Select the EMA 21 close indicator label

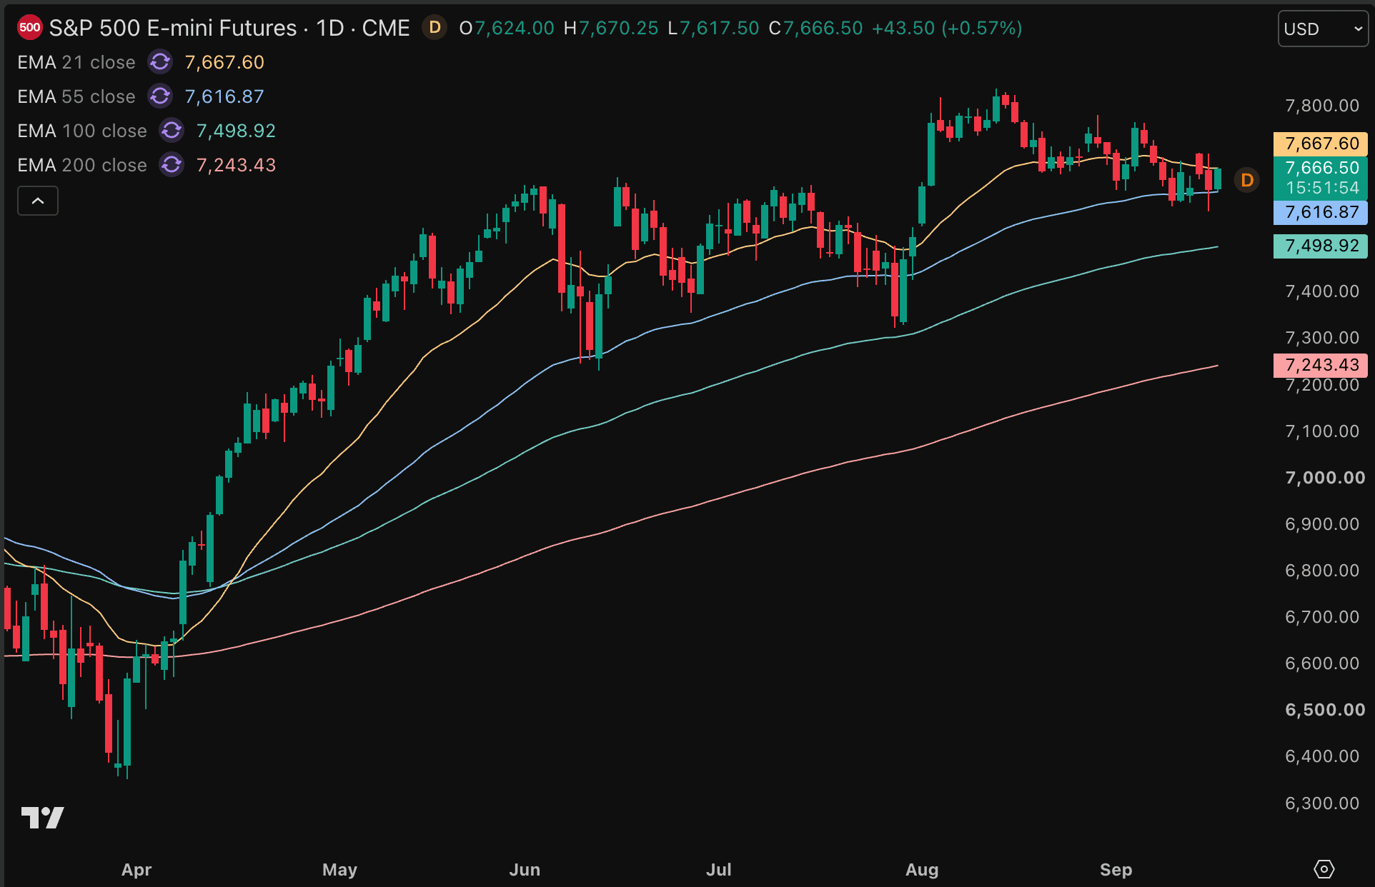(76, 62)
